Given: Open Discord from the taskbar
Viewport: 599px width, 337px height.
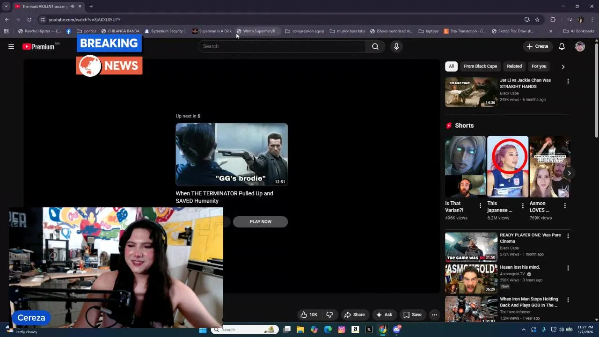Looking at the screenshot, I should point(396,330).
